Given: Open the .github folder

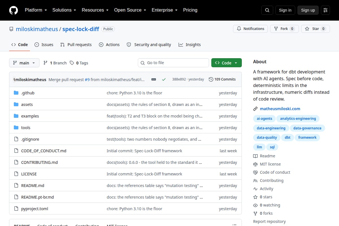Looking at the screenshot, I should pyautogui.click(x=28, y=93).
